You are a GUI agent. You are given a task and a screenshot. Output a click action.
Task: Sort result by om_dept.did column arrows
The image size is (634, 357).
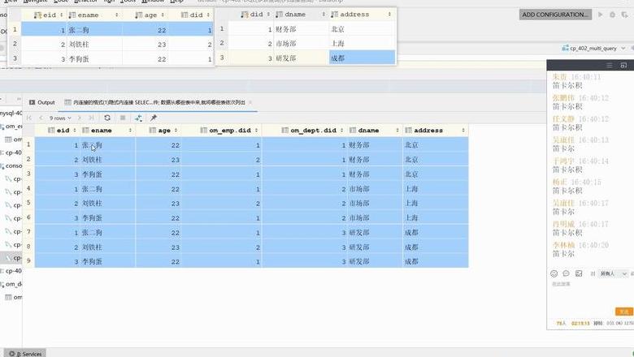coord(341,131)
